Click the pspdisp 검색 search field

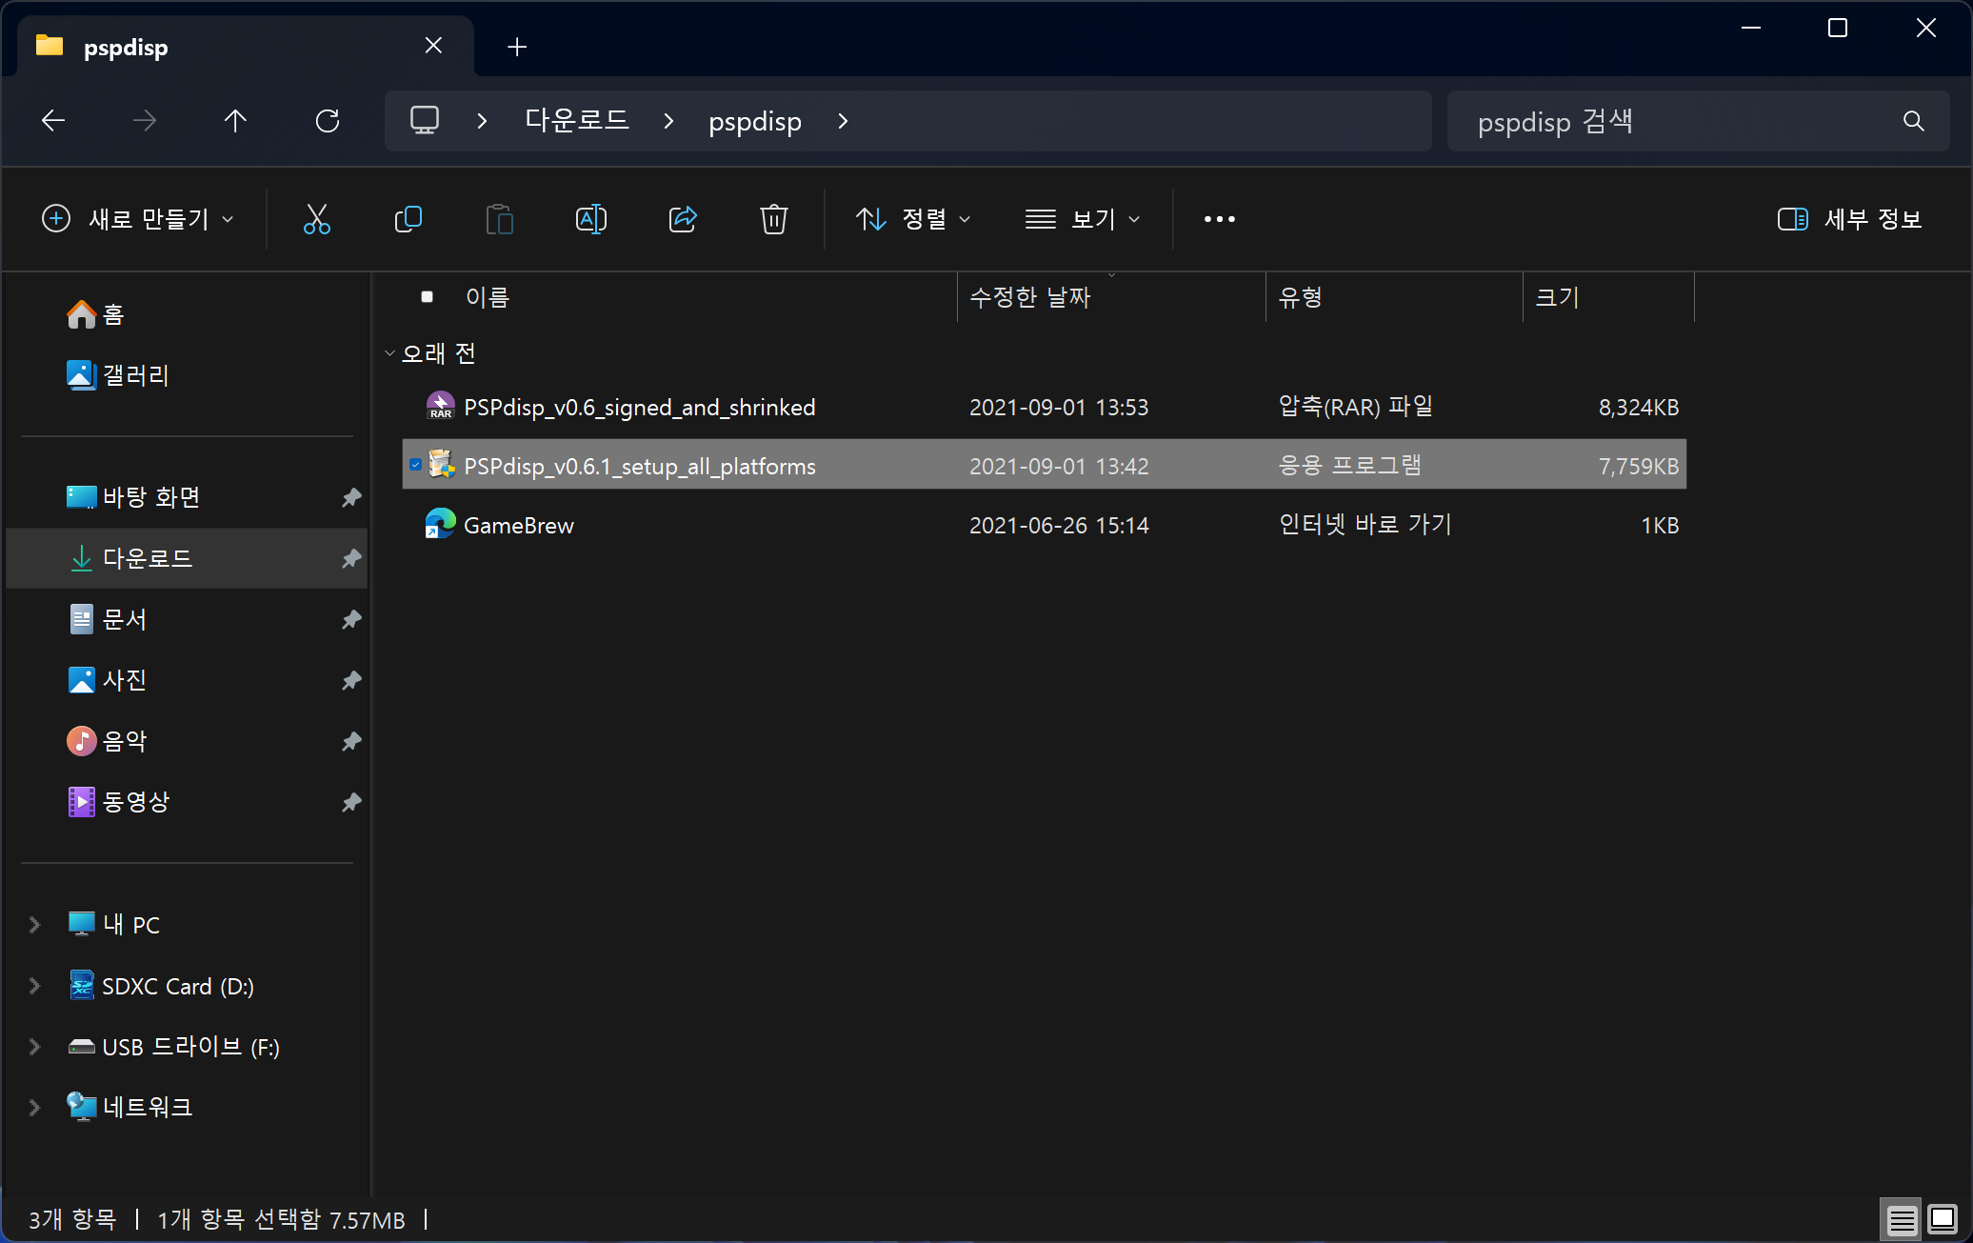[x=1676, y=121]
